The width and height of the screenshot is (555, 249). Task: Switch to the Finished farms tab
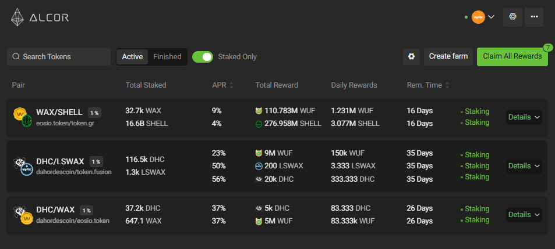167,57
